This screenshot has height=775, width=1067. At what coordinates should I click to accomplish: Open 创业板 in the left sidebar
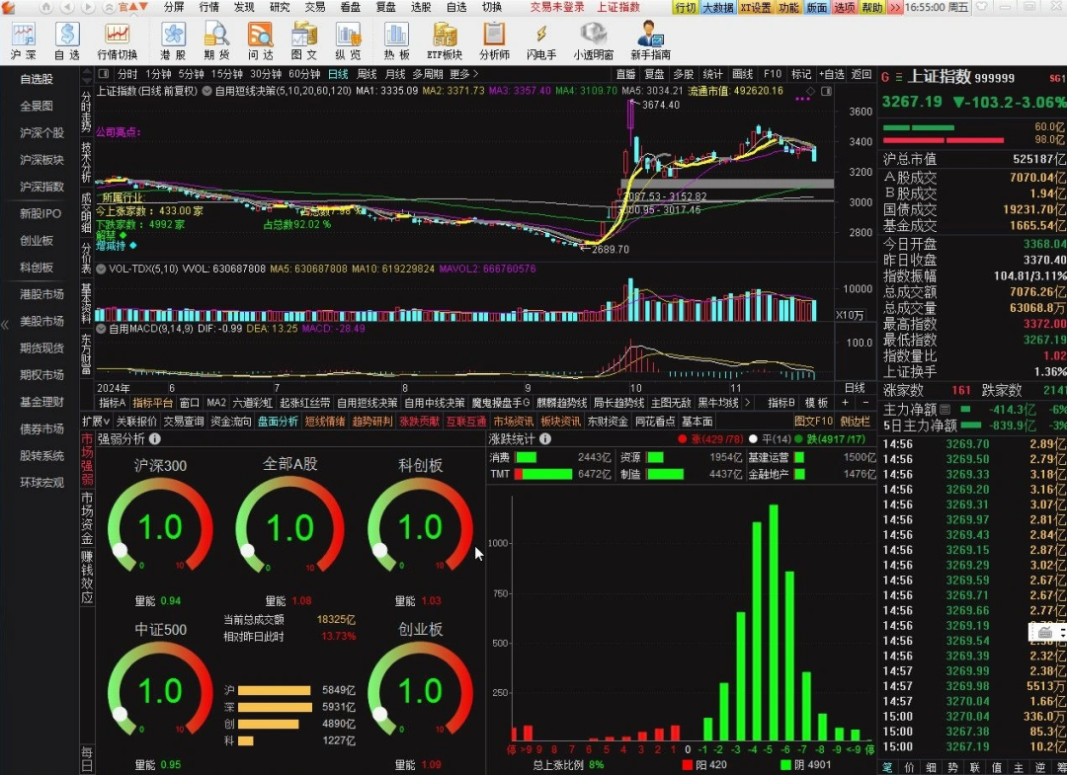[37, 241]
